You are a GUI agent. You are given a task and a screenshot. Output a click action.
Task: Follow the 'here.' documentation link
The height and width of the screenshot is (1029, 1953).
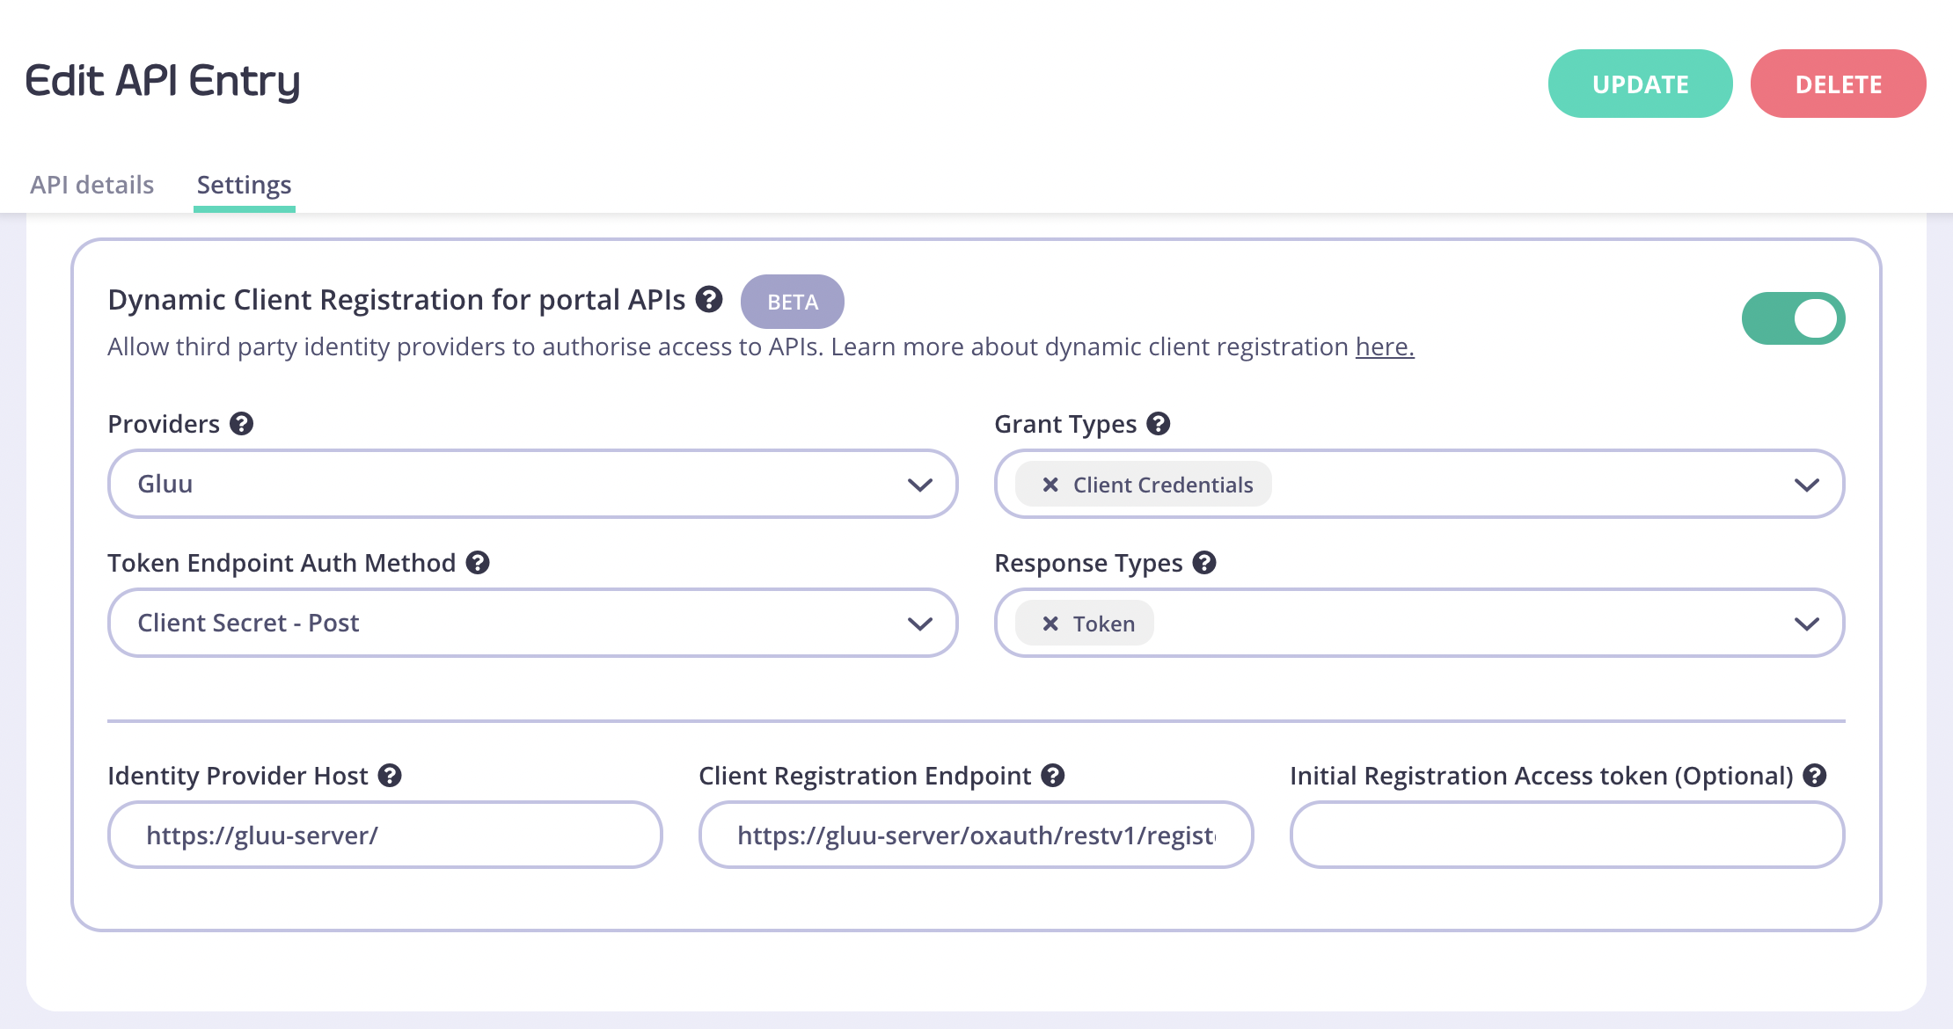coord(1385,347)
